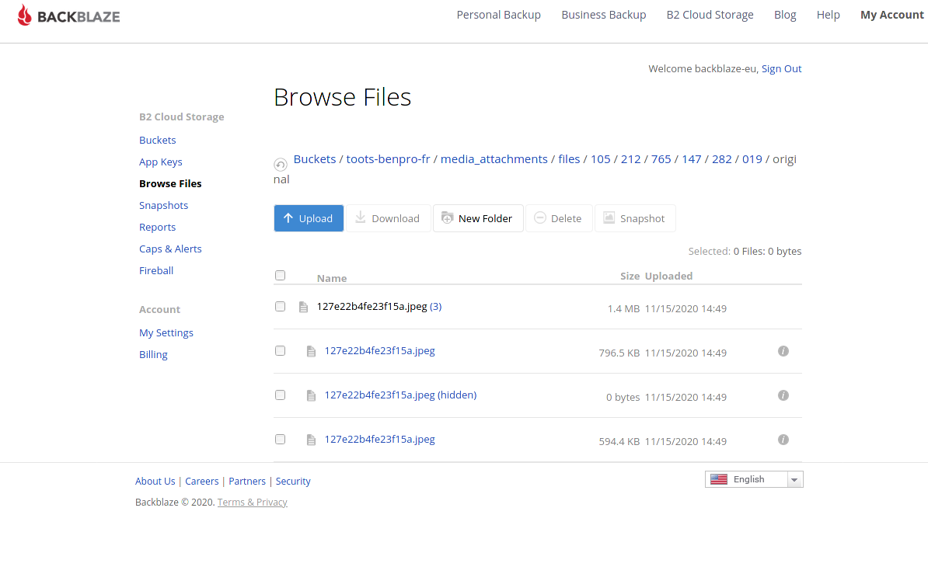Click Sign Out link
The width and height of the screenshot is (928, 574).
pos(780,68)
